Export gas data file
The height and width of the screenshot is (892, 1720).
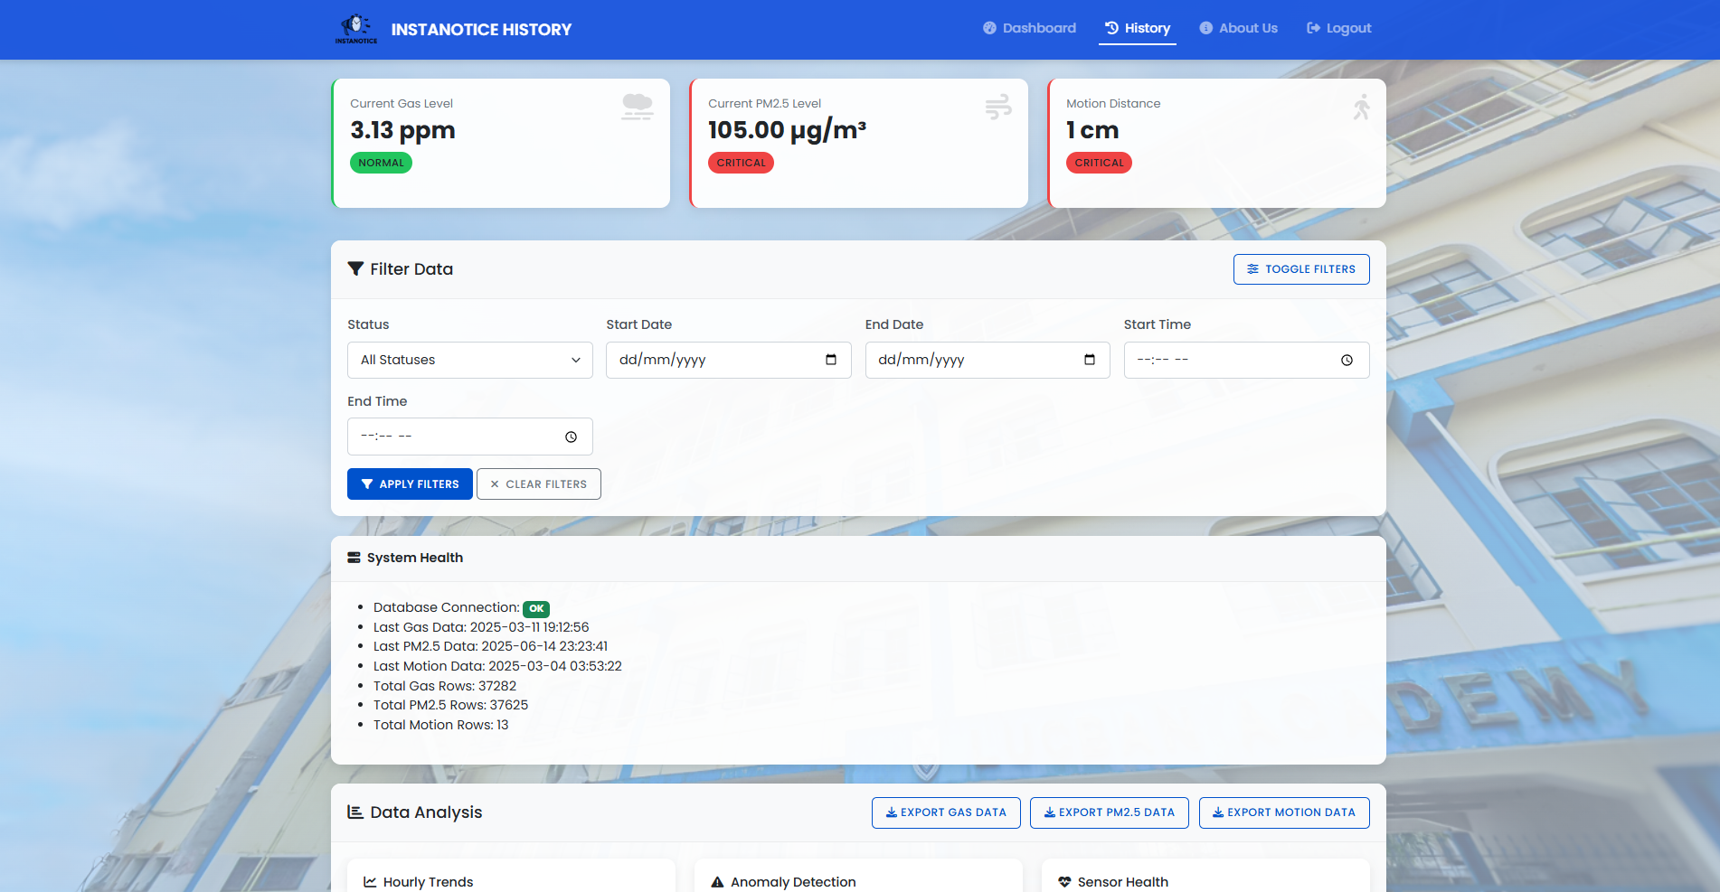pyautogui.click(x=945, y=812)
